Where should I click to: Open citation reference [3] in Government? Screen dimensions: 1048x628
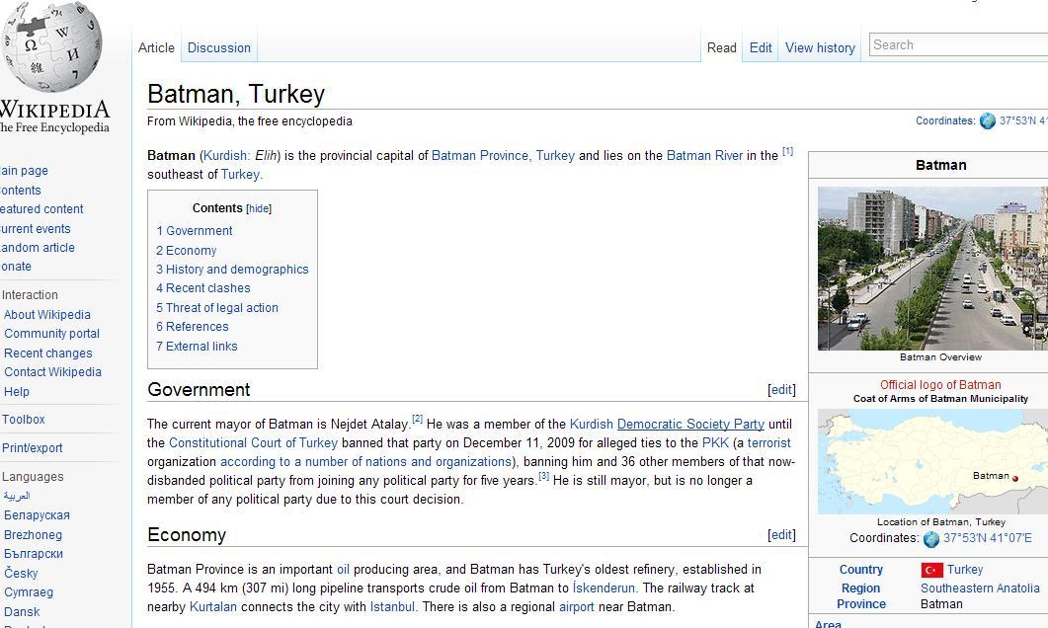(x=544, y=476)
